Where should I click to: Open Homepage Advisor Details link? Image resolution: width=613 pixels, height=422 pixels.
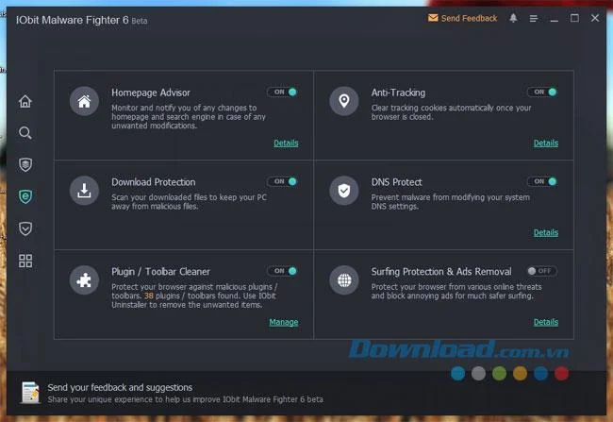(x=286, y=143)
